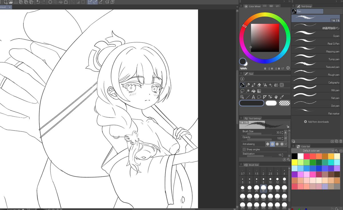The height and width of the screenshot is (210, 343).
Task: Click the Redo arrow in command bar
Action: point(43,2)
